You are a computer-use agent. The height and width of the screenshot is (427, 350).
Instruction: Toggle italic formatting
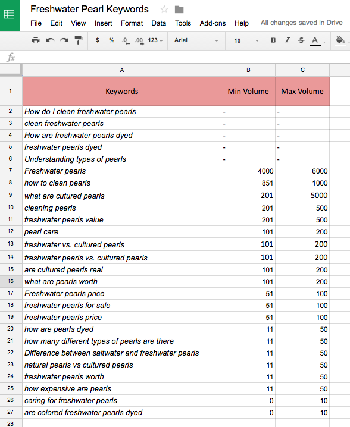287,40
